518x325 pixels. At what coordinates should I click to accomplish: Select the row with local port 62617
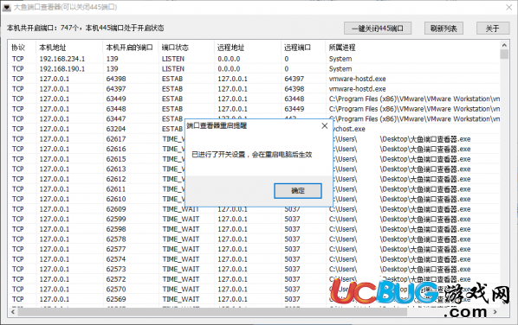(254, 139)
